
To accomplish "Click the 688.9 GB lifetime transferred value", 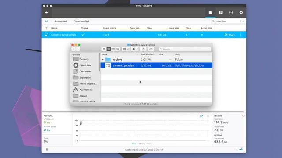I will (220, 141).
